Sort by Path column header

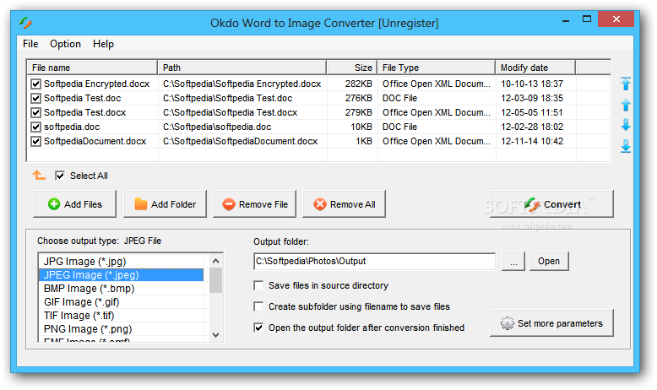[x=242, y=68]
